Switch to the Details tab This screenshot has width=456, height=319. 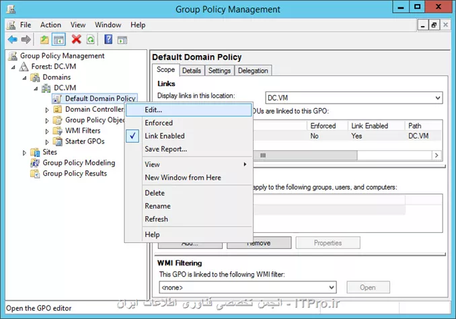(x=192, y=71)
